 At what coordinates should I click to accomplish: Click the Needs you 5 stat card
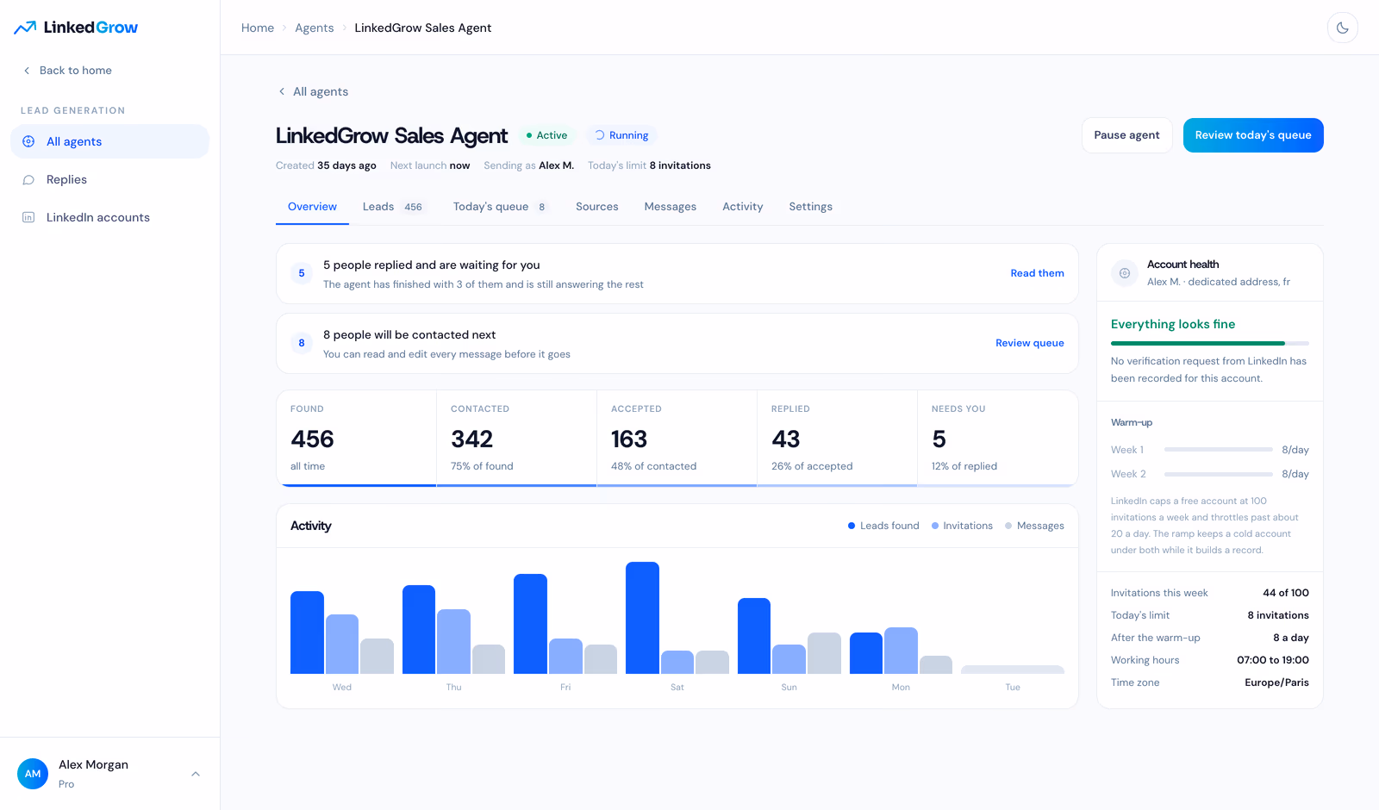click(x=998, y=439)
